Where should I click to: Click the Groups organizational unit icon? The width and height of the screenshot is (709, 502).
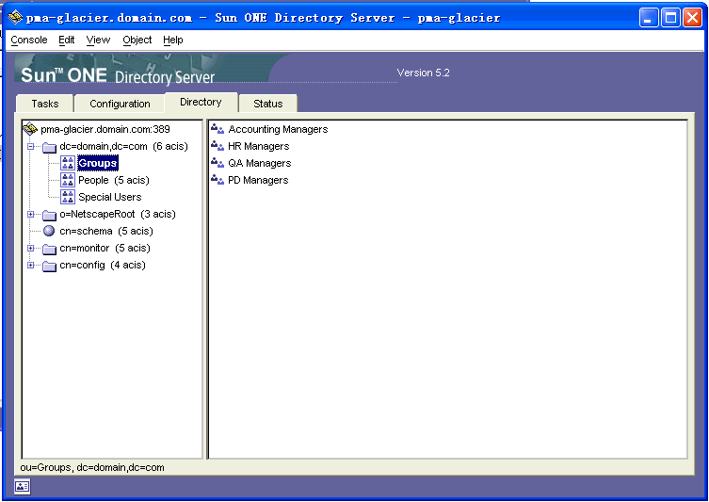(68, 163)
